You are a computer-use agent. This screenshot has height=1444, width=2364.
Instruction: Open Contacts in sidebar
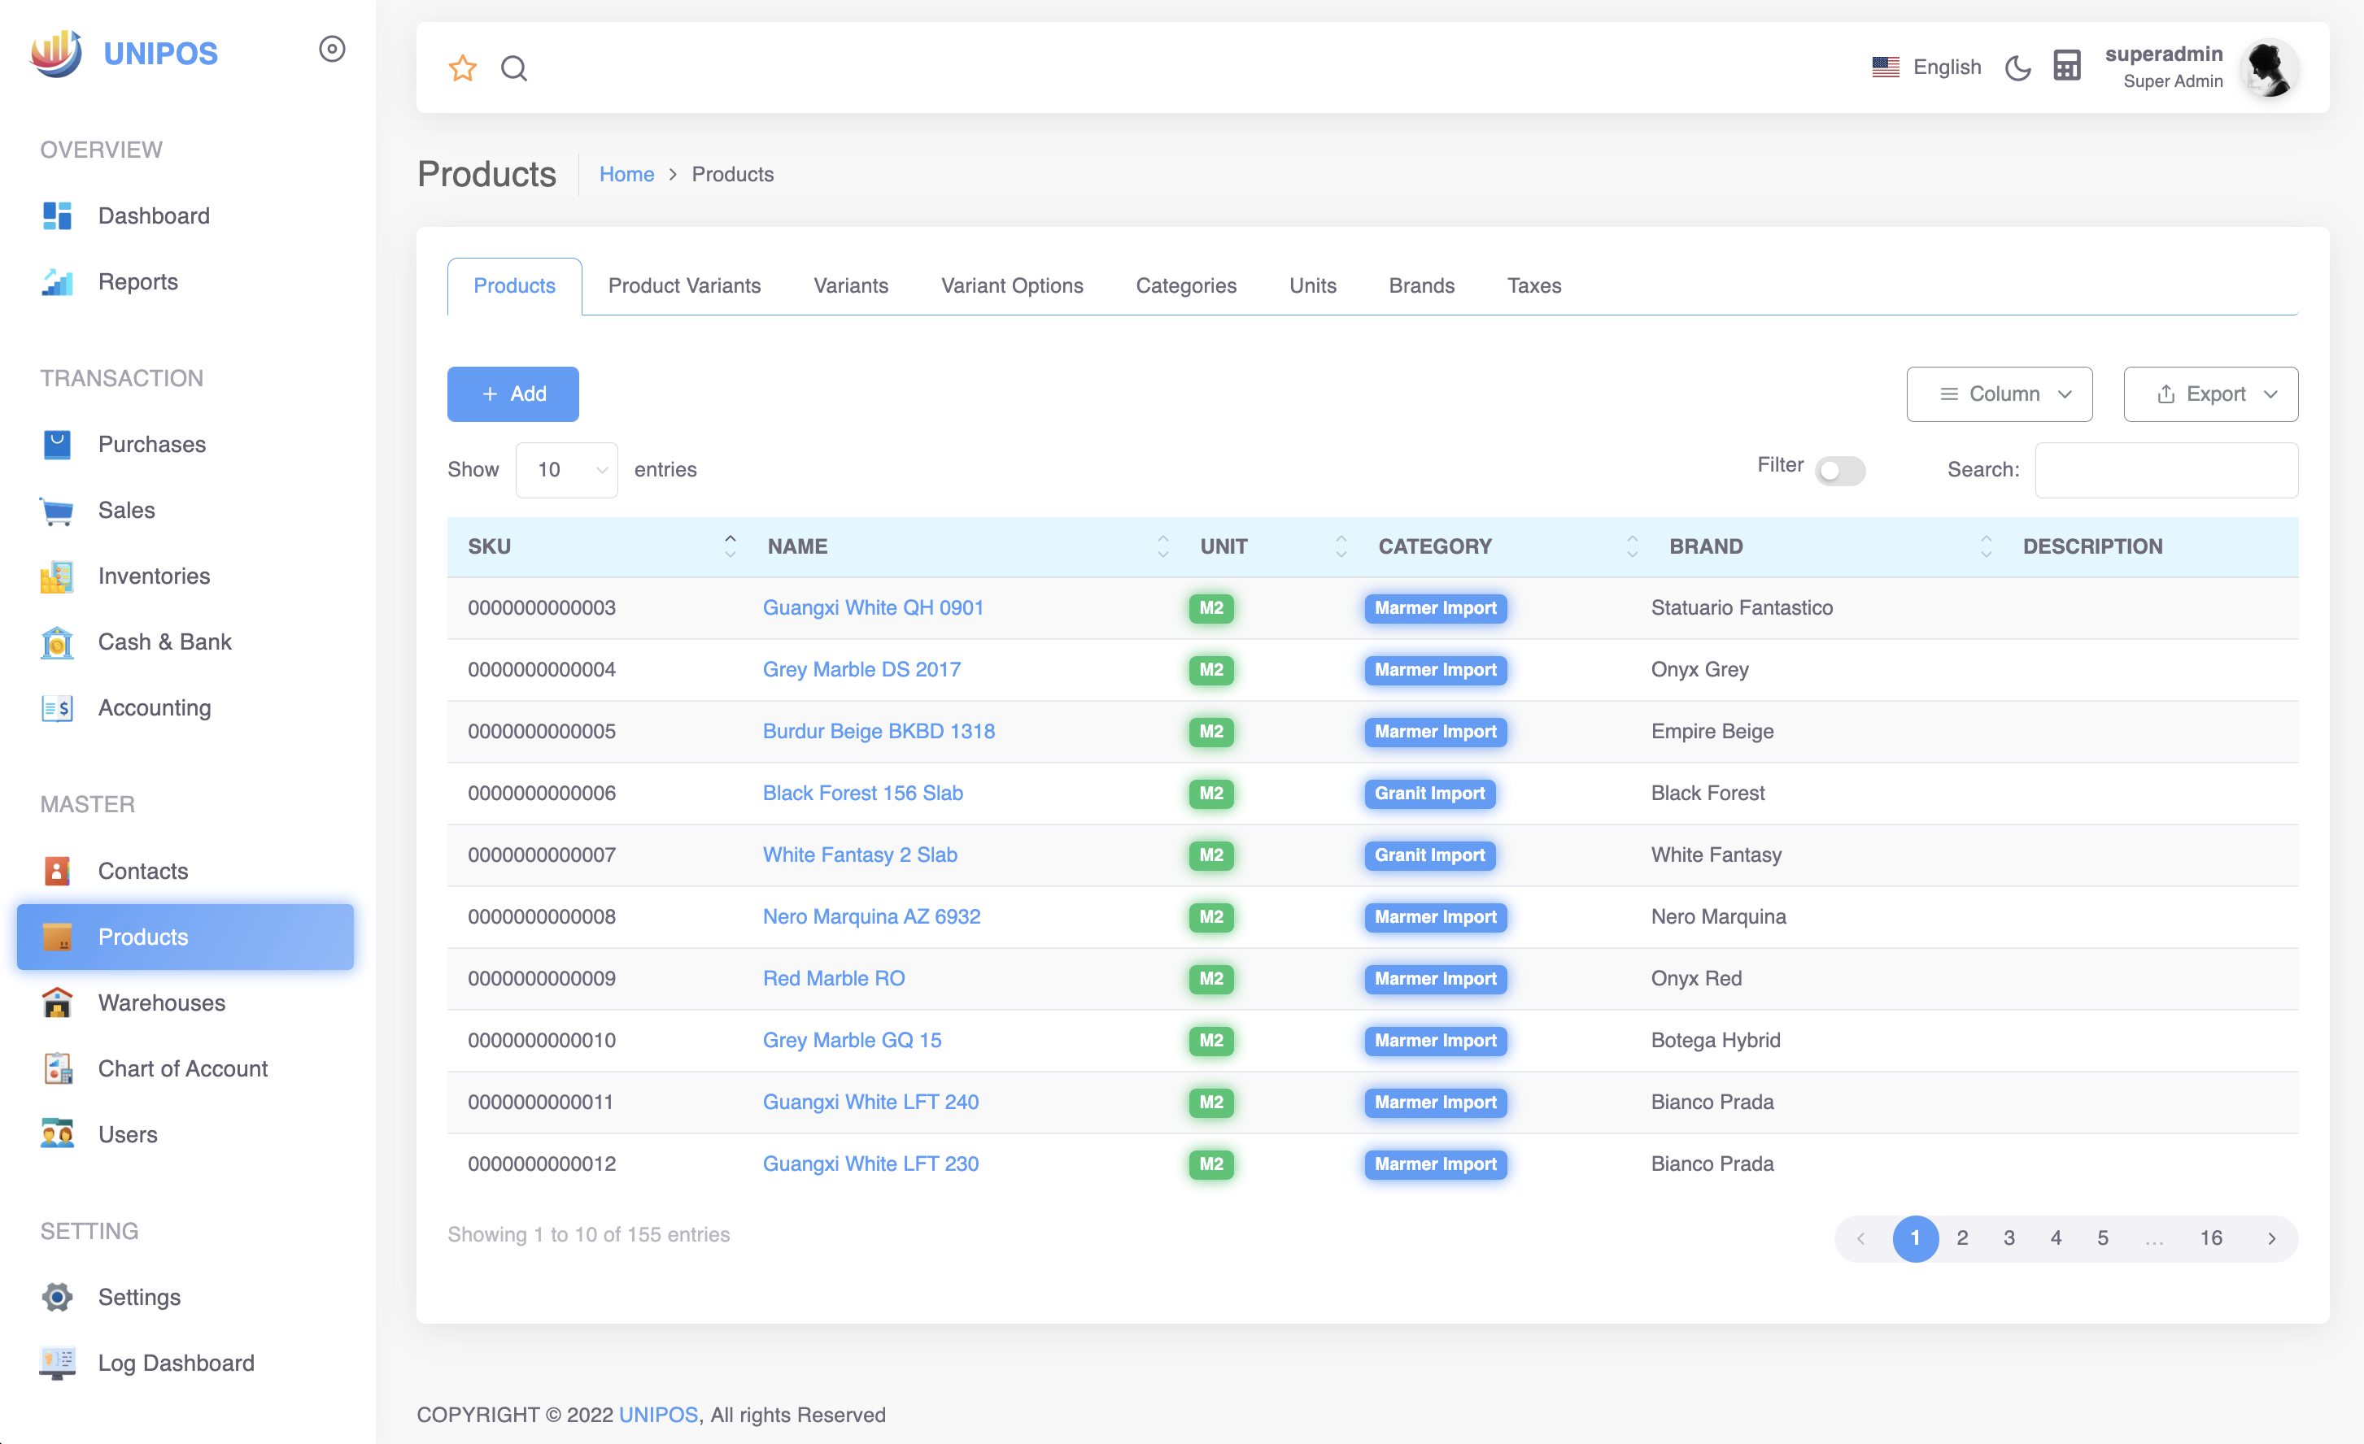click(x=185, y=872)
